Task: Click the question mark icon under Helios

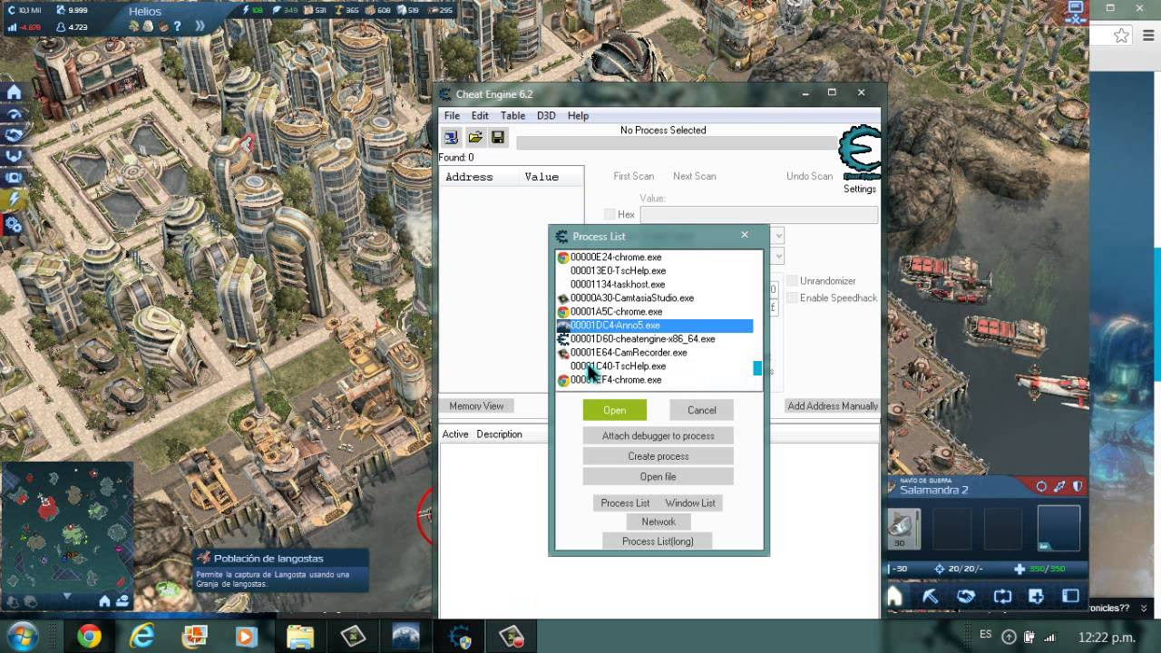Action: (175, 26)
